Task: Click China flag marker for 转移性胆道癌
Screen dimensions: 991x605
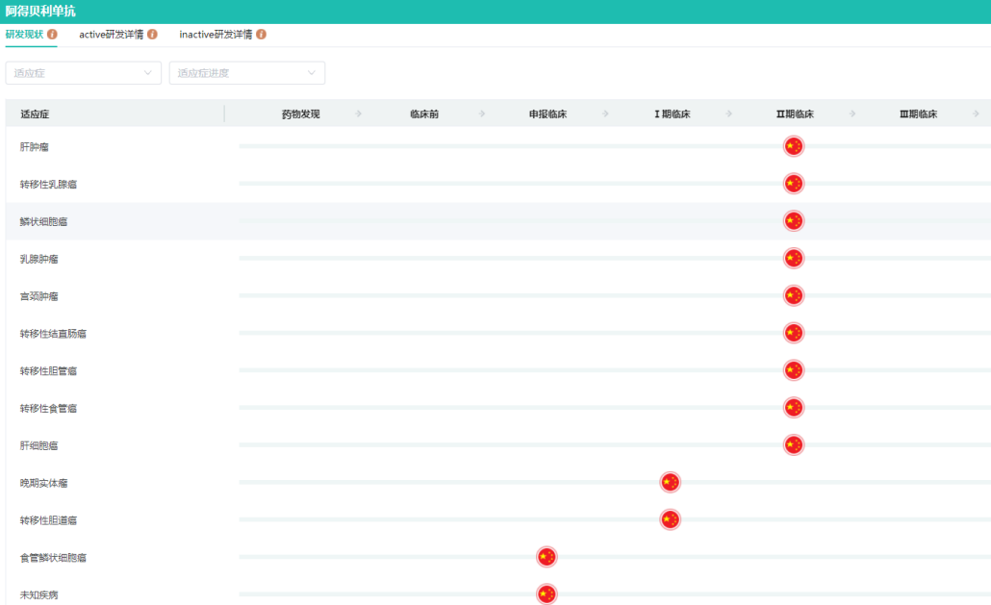Action: 670,520
